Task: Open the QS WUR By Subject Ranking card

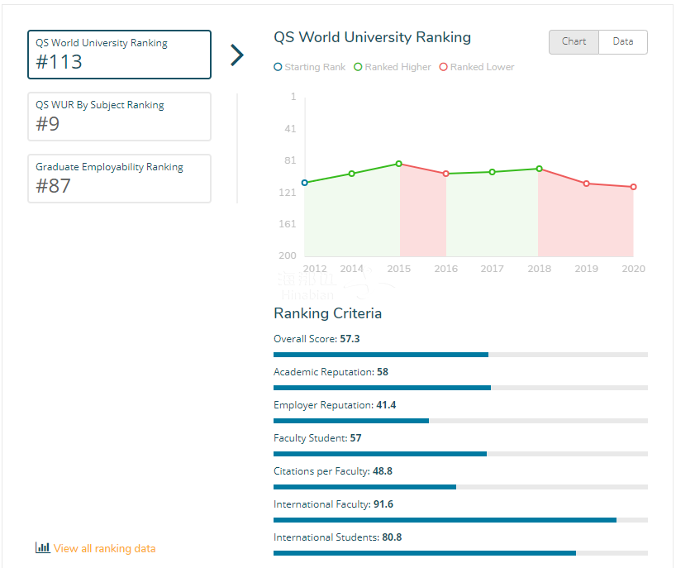Action: pos(120,117)
